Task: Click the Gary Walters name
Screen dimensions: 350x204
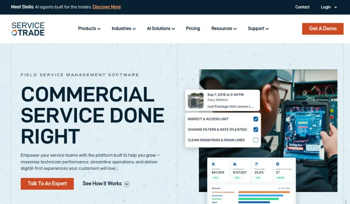Action: [x=217, y=100]
